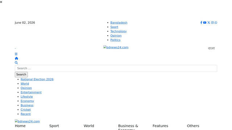232x130 pixels.
Task: Open the Opinion link below search
Action: pos(26,88)
